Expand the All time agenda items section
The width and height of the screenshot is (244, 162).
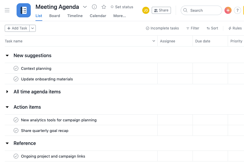(7, 92)
